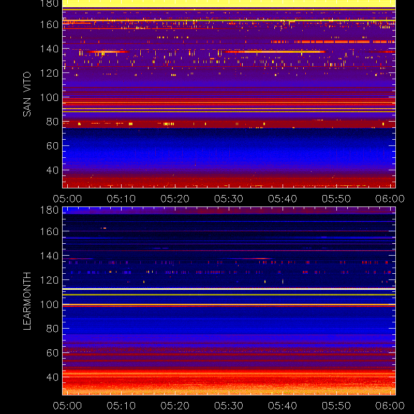The width and height of the screenshot is (414, 414).
Task: Click 05:30 time label under San Vito plot
Action: point(229,199)
